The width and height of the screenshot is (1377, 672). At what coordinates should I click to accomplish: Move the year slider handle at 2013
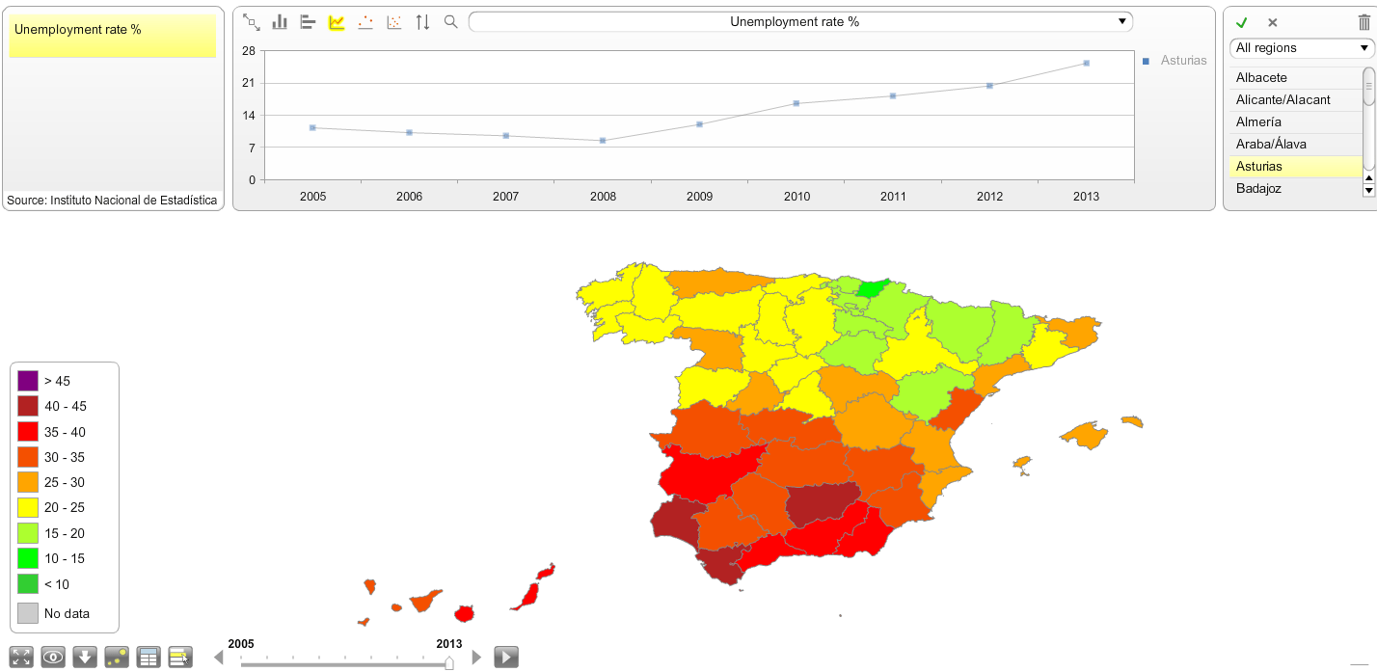[x=449, y=662]
